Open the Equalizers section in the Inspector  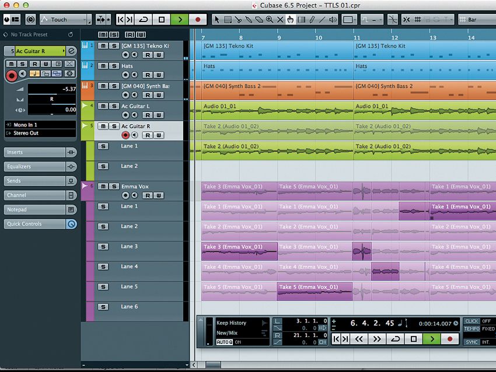[x=35, y=166]
